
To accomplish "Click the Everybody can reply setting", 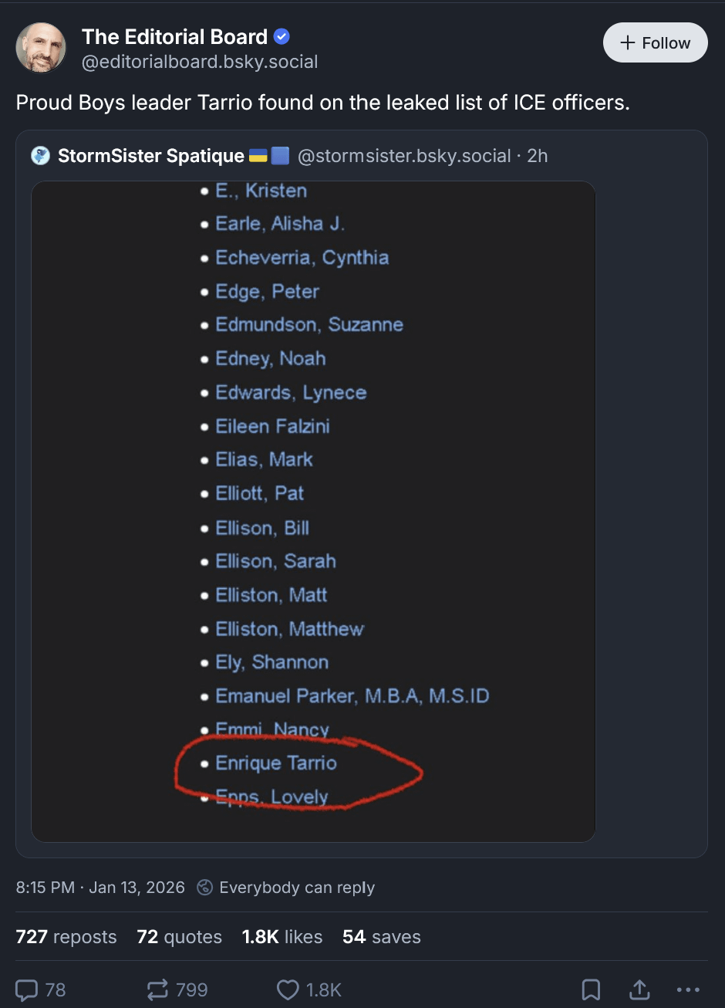I will (x=286, y=888).
